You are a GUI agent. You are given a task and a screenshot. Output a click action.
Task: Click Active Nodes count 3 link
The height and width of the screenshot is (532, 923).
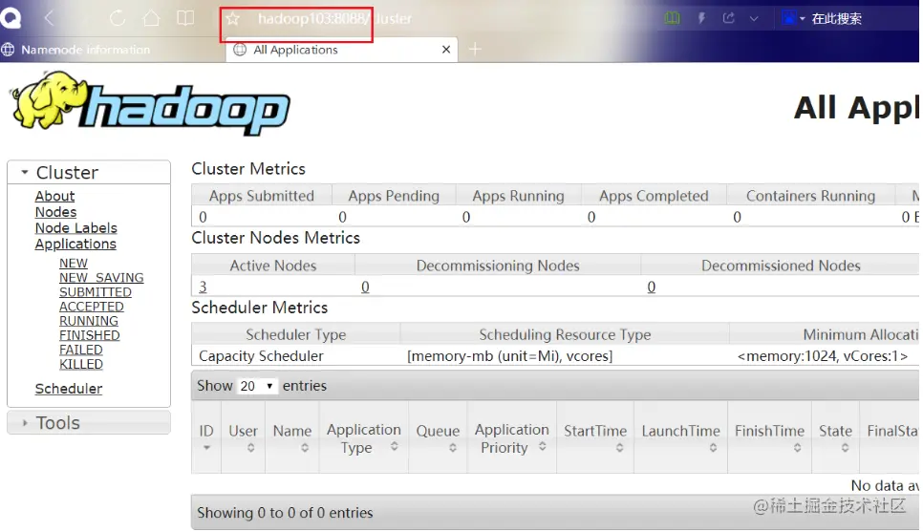[x=203, y=287]
